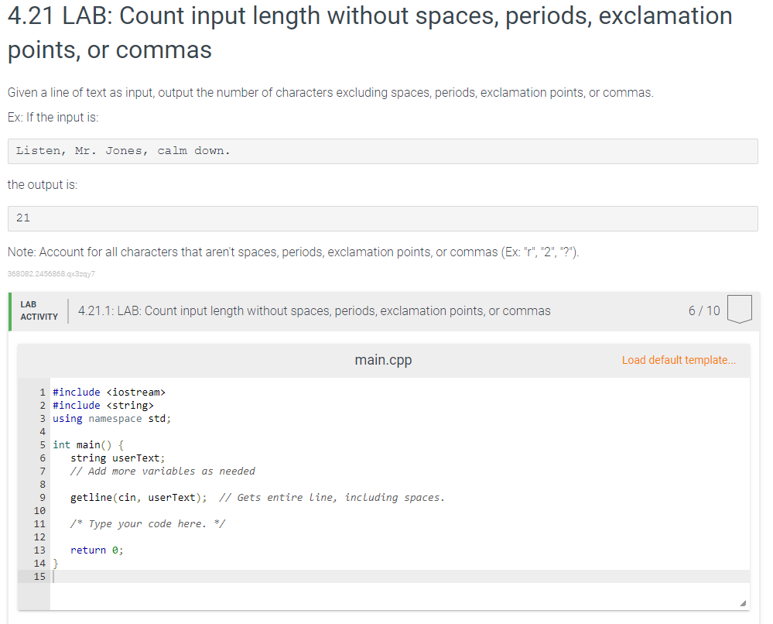The height and width of the screenshot is (624, 773).
Task: Click the code editor resize handle
Action: point(743,603)
